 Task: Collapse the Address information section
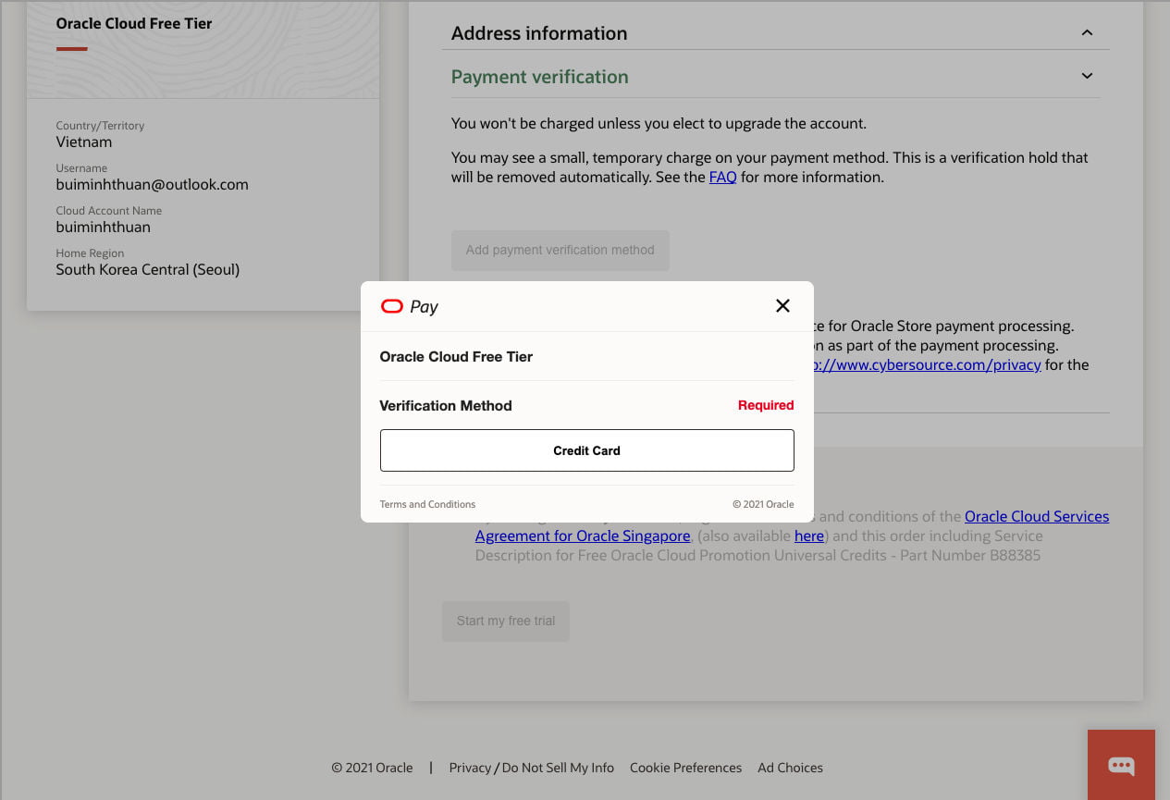coord(1087,33)
